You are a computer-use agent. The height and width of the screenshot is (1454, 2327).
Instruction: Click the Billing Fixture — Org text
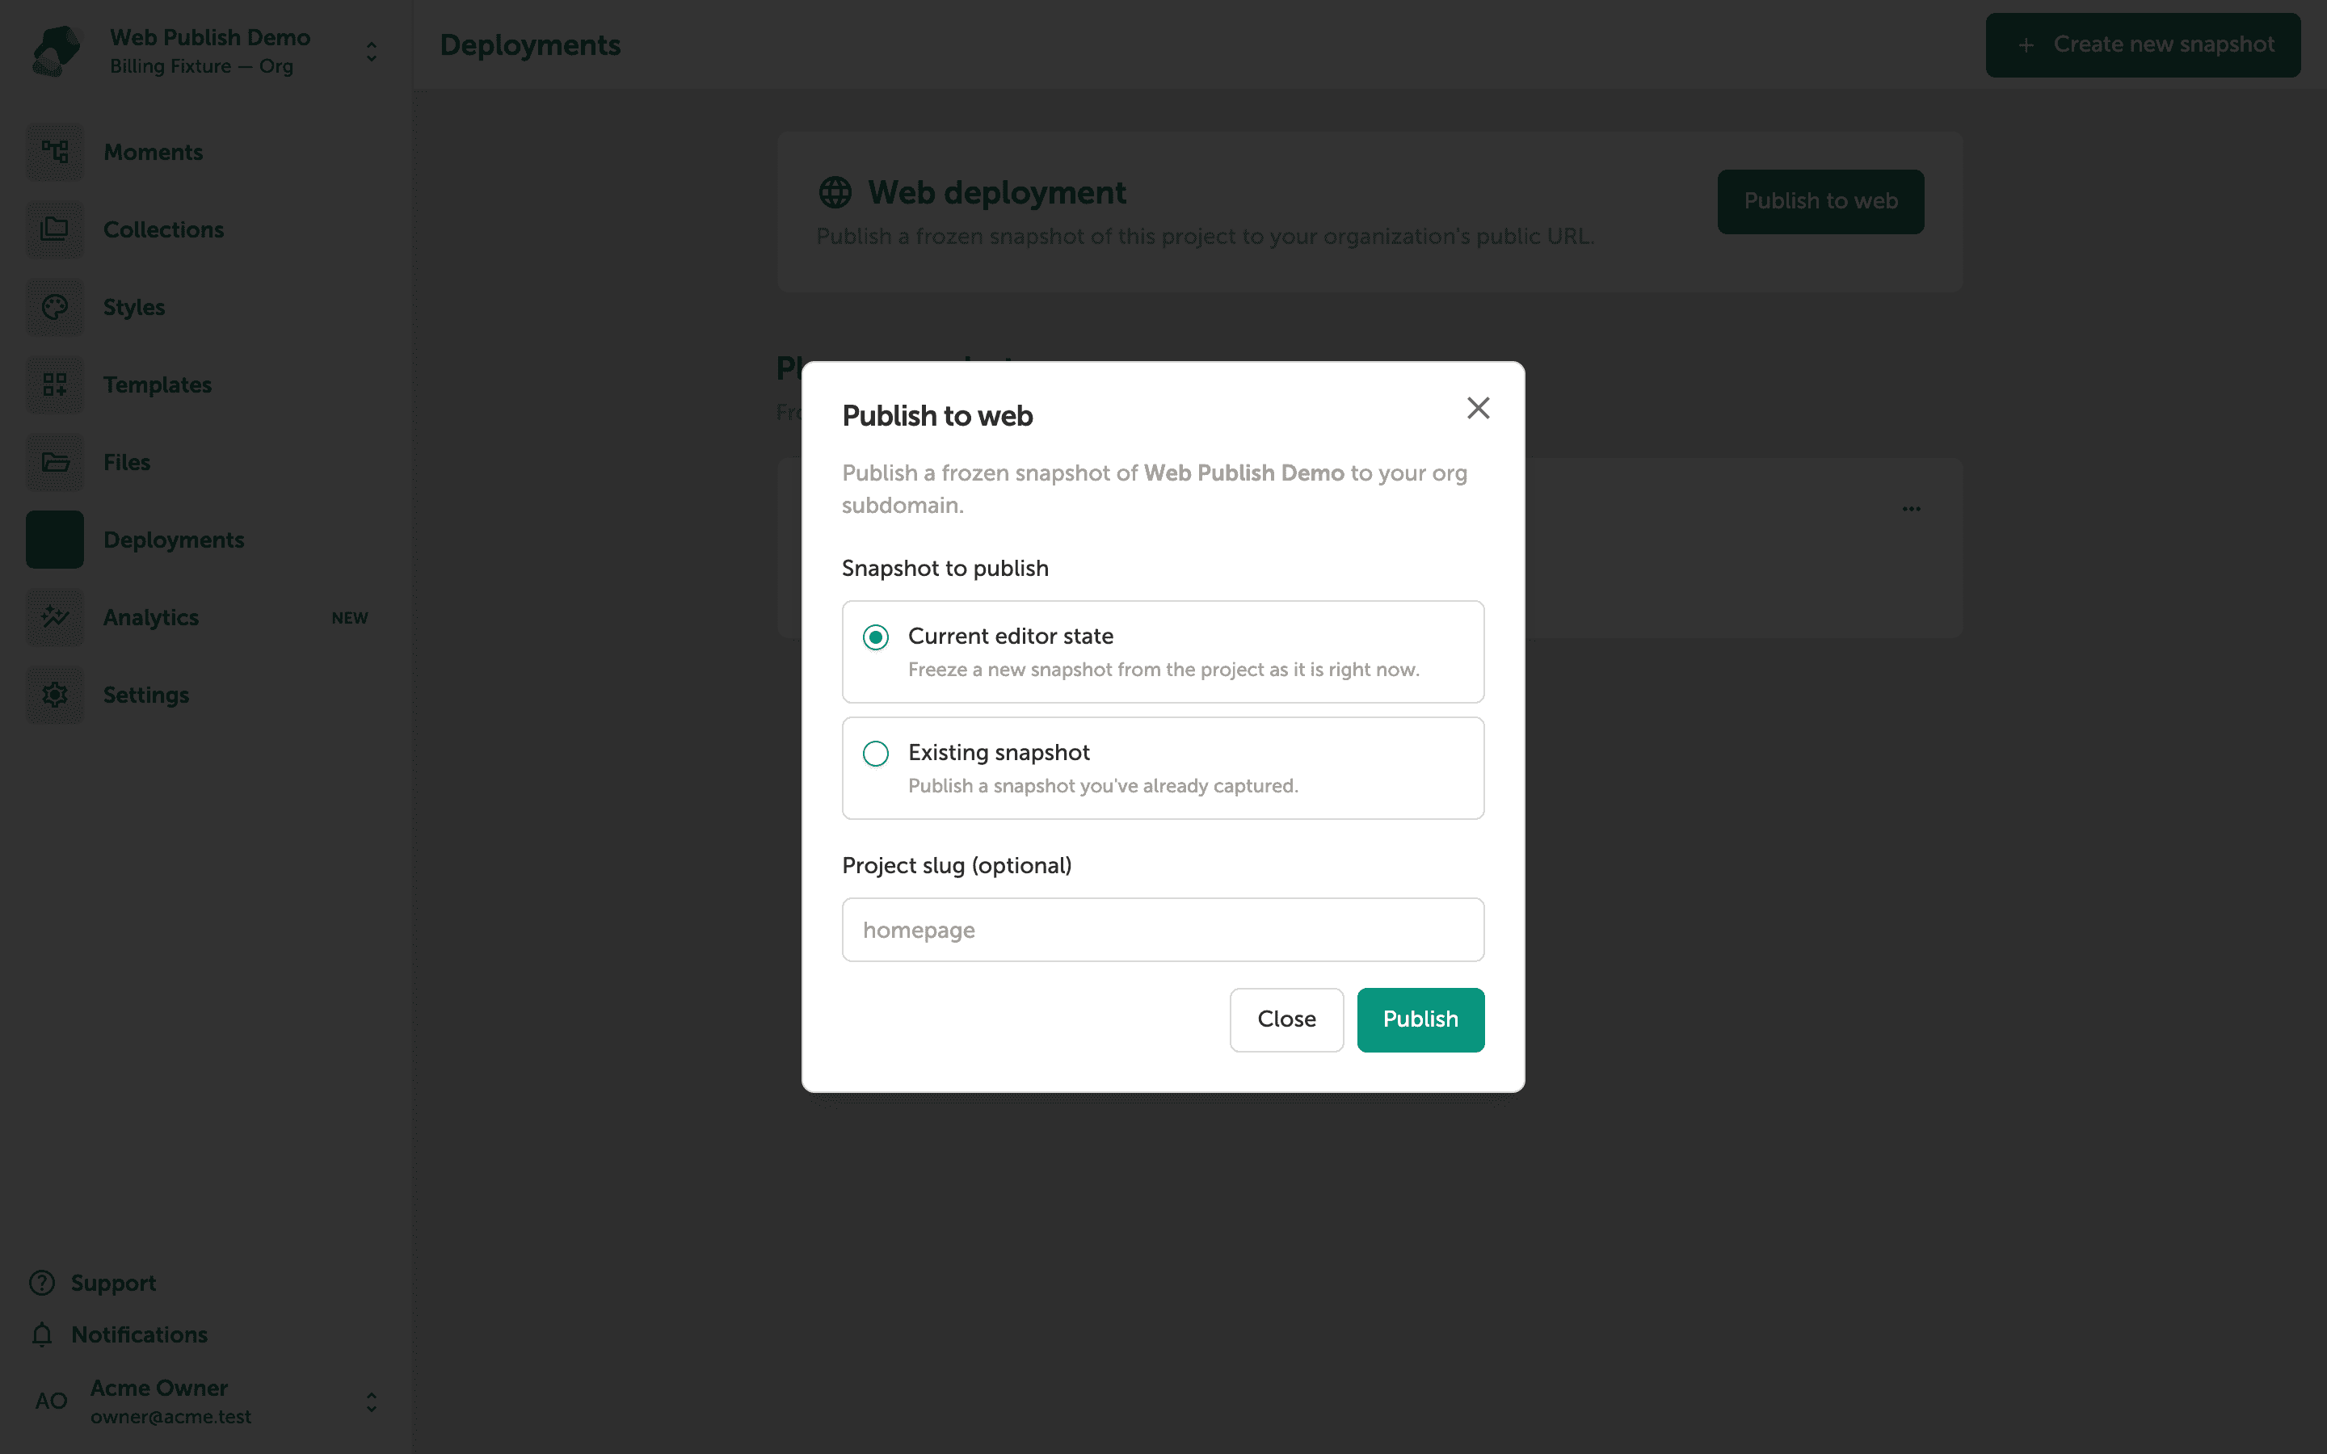(201, 66)
